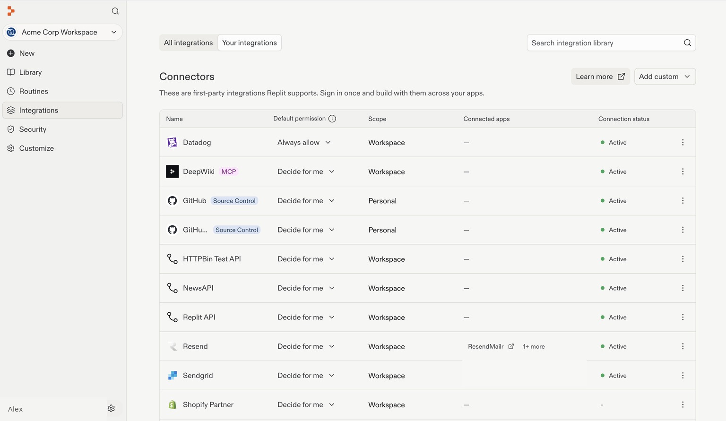Image resolution: width=726 pixels, height=421 pixels.
Task: Click the DeepWiki logo icon
Action: tap(172, 172)
